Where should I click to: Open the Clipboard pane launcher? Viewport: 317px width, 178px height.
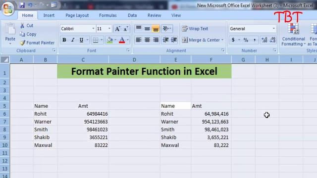point(54,50)
